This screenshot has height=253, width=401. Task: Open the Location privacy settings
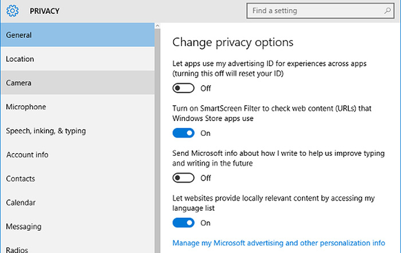tap(77, 59)
